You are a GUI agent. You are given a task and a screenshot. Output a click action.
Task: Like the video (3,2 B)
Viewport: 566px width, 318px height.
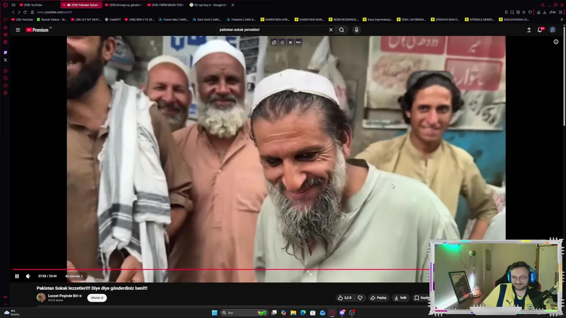pos(345,298)
